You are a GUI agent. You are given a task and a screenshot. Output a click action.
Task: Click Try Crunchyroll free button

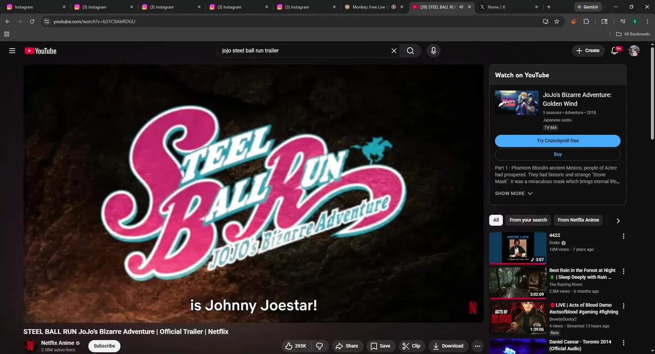[557, 141]
